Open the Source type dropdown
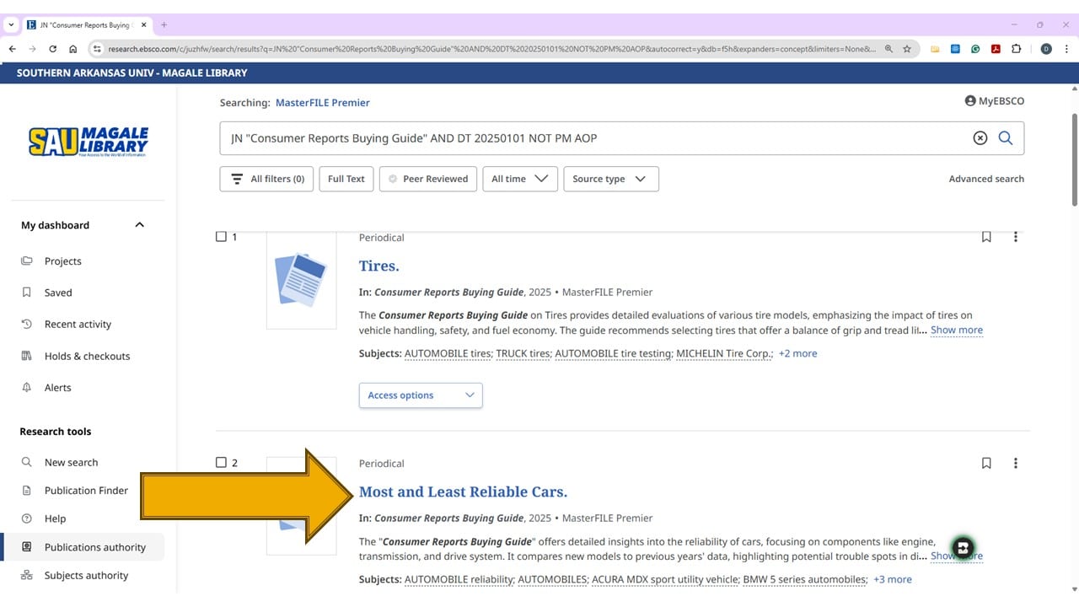 coord(610,179)
